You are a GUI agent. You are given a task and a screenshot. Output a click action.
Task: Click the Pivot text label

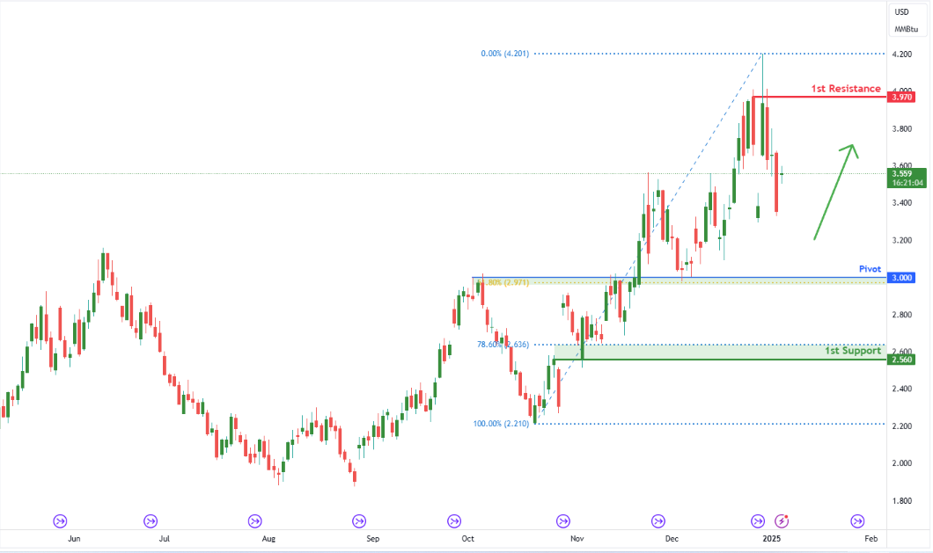coord(870,269)
